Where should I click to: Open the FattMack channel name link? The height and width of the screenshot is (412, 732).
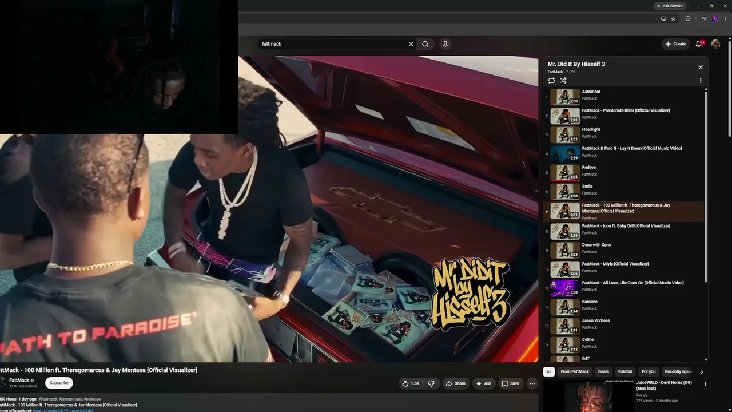(19, 380)
